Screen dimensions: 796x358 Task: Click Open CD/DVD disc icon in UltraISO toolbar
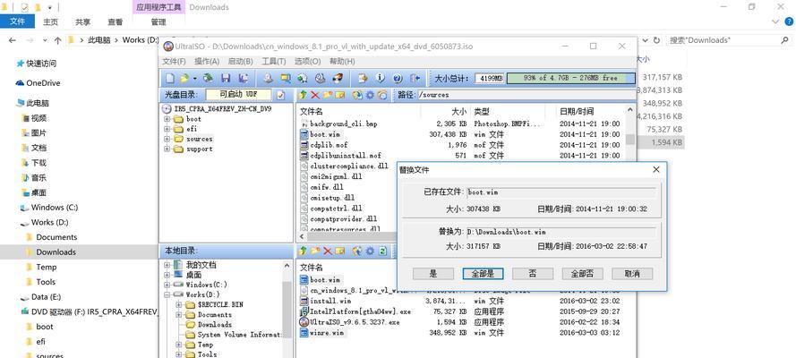pyautogui.click(x=208, y=78)
